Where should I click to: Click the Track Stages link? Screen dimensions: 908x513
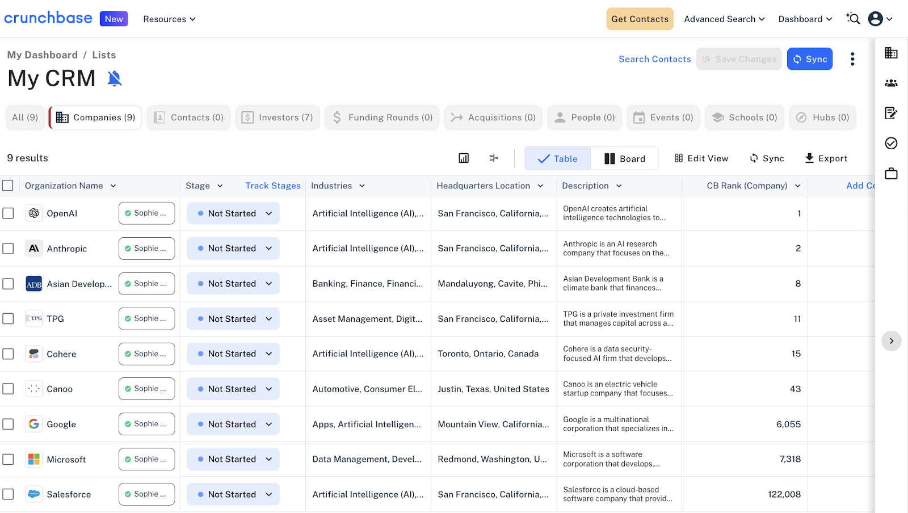point(273,186)
